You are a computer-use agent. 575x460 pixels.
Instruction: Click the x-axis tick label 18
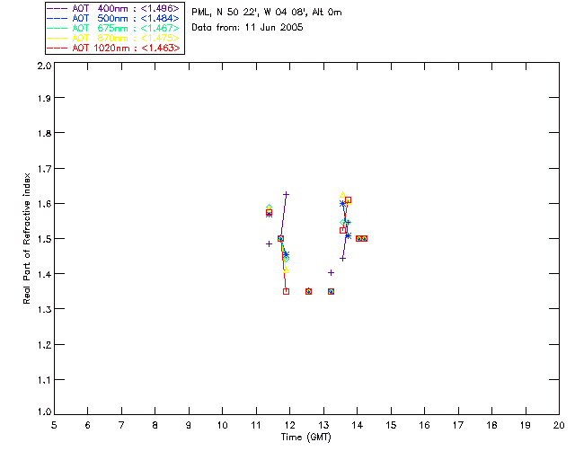click(x=491, y=425)
